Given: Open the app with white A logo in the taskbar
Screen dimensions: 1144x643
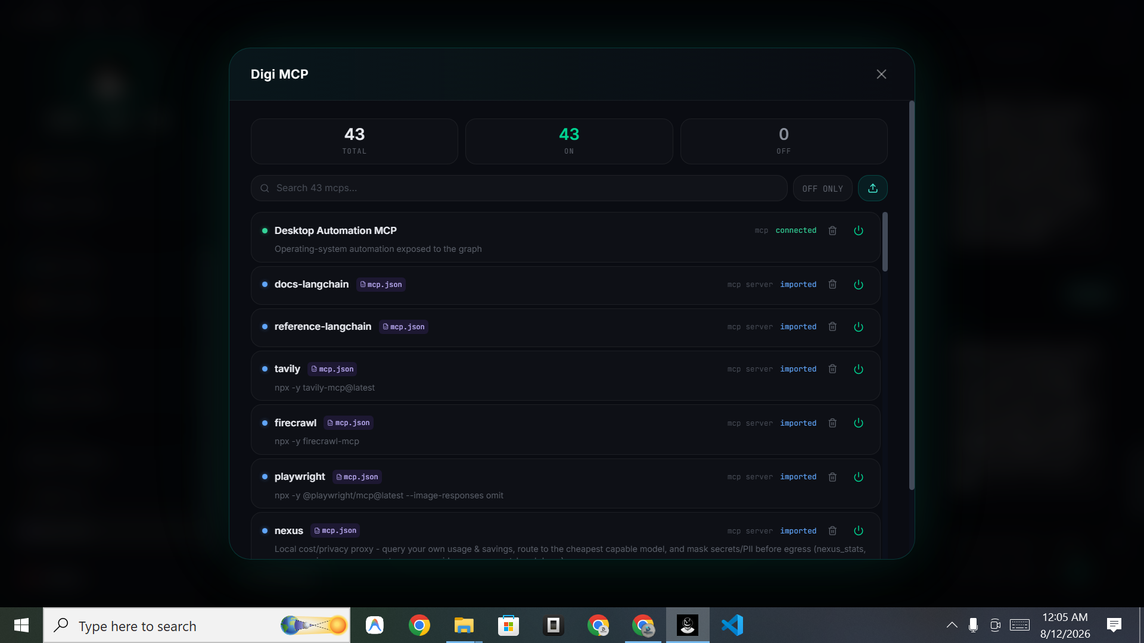Looking at the screenshot, I should pyautogui.click(x=375, y=625).
